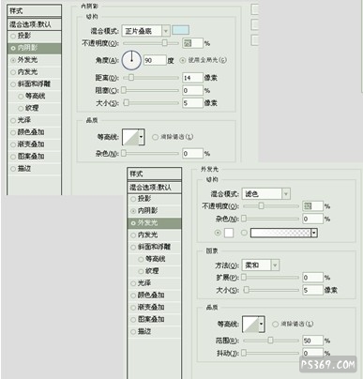Click opacity slider in Inner Shadow dialog

[x=151, y=43]
